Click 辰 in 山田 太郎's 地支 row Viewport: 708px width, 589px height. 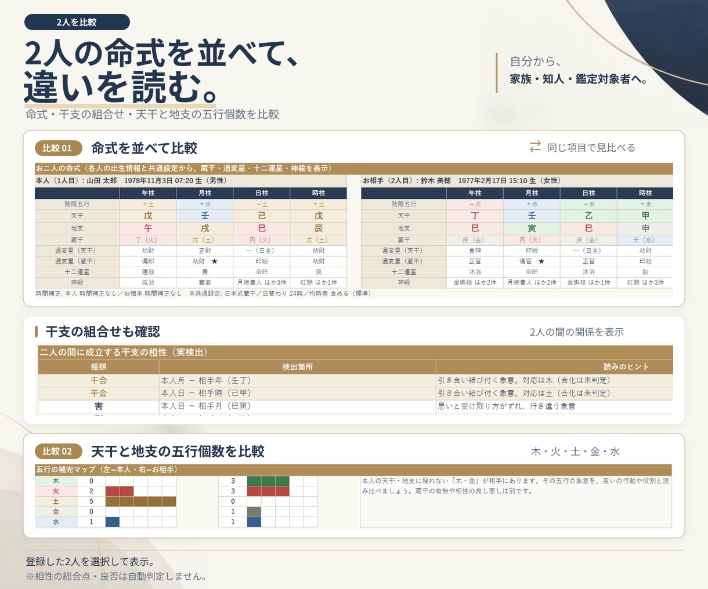pyautogui.click(x=319, y=228)
